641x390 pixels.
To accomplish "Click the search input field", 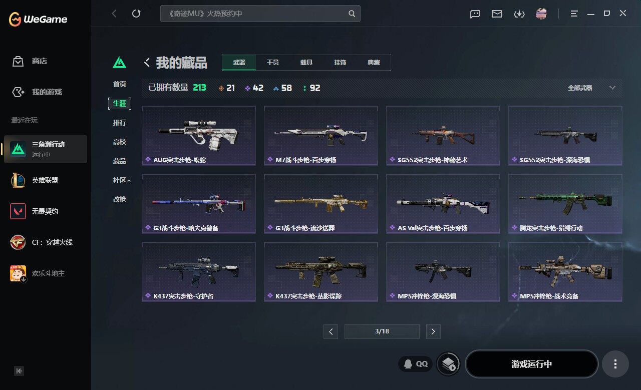I will 260,14.
